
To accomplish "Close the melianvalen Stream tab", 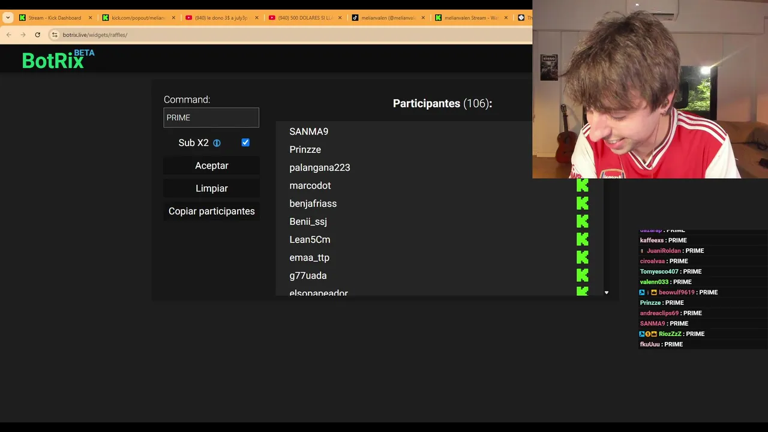I will pos(506,18).
